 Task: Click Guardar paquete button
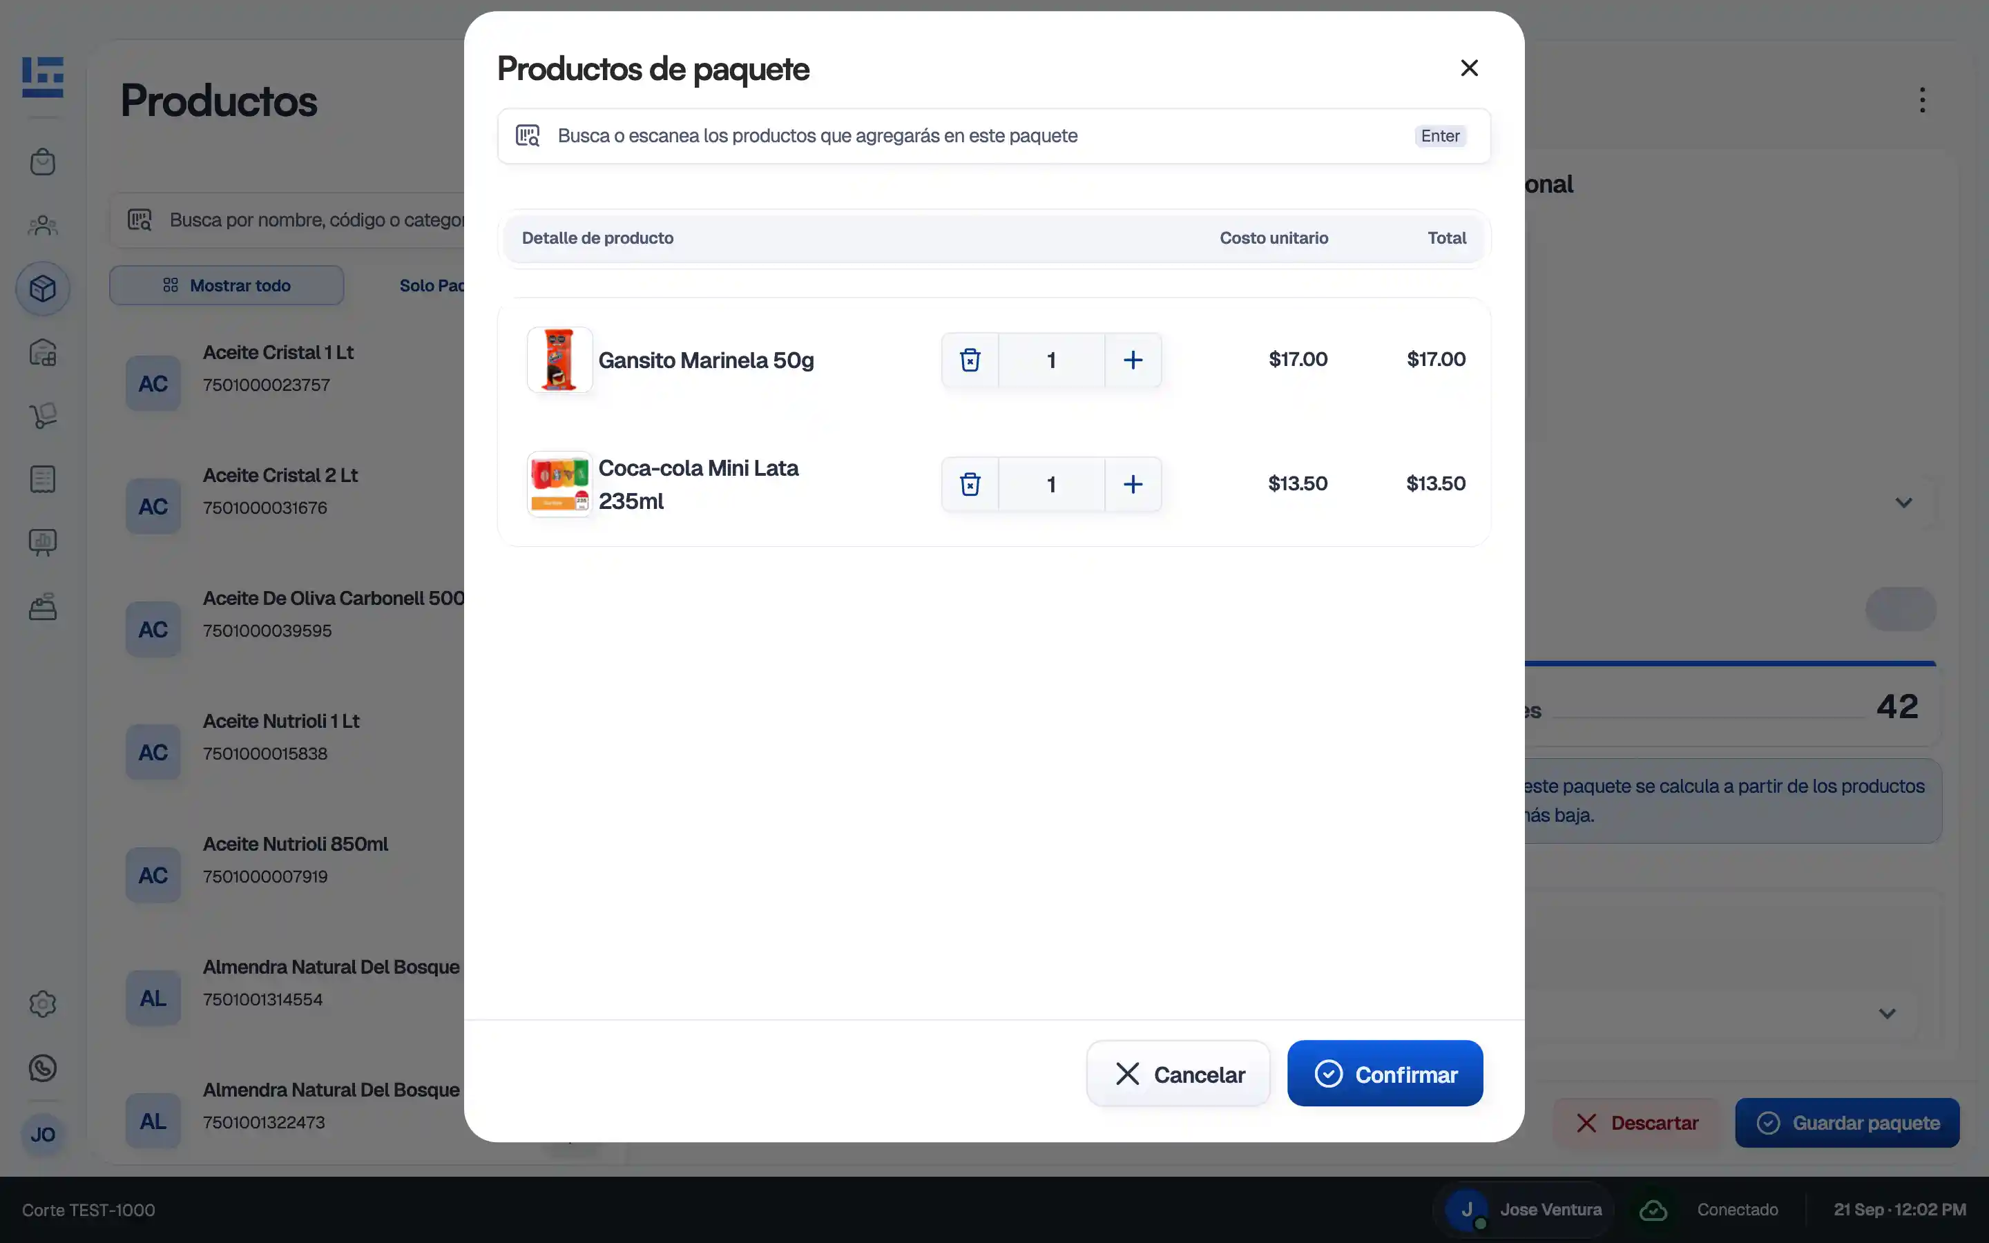click(x=1847, y=1123)
